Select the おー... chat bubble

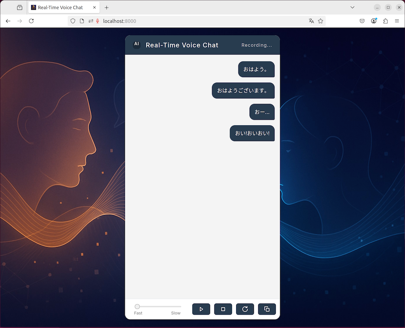tap(262, 112)
